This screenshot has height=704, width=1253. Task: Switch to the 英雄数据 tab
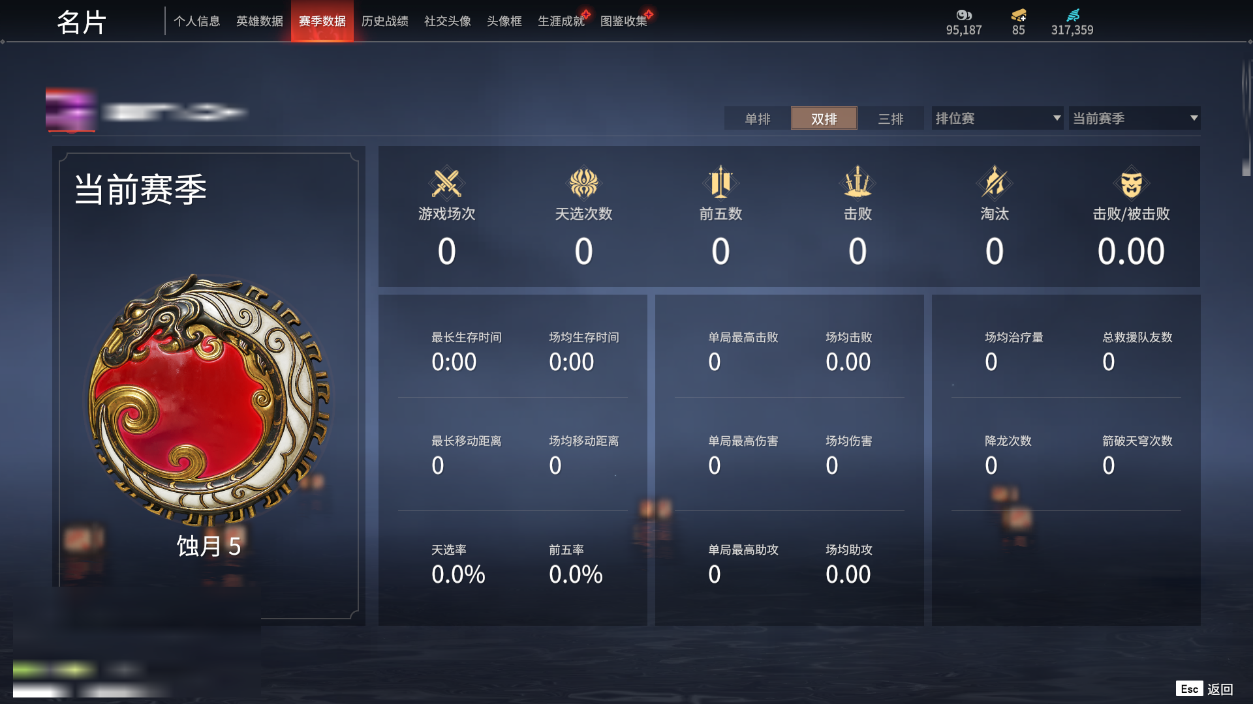259,21
